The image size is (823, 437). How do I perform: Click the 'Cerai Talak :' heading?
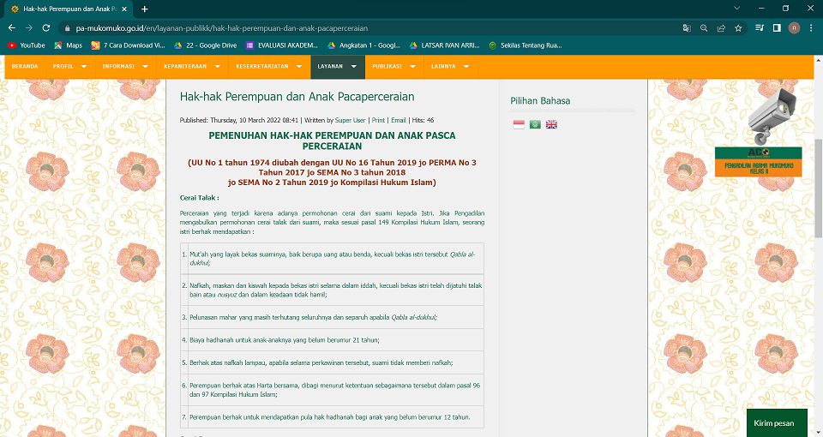(200, 198)
